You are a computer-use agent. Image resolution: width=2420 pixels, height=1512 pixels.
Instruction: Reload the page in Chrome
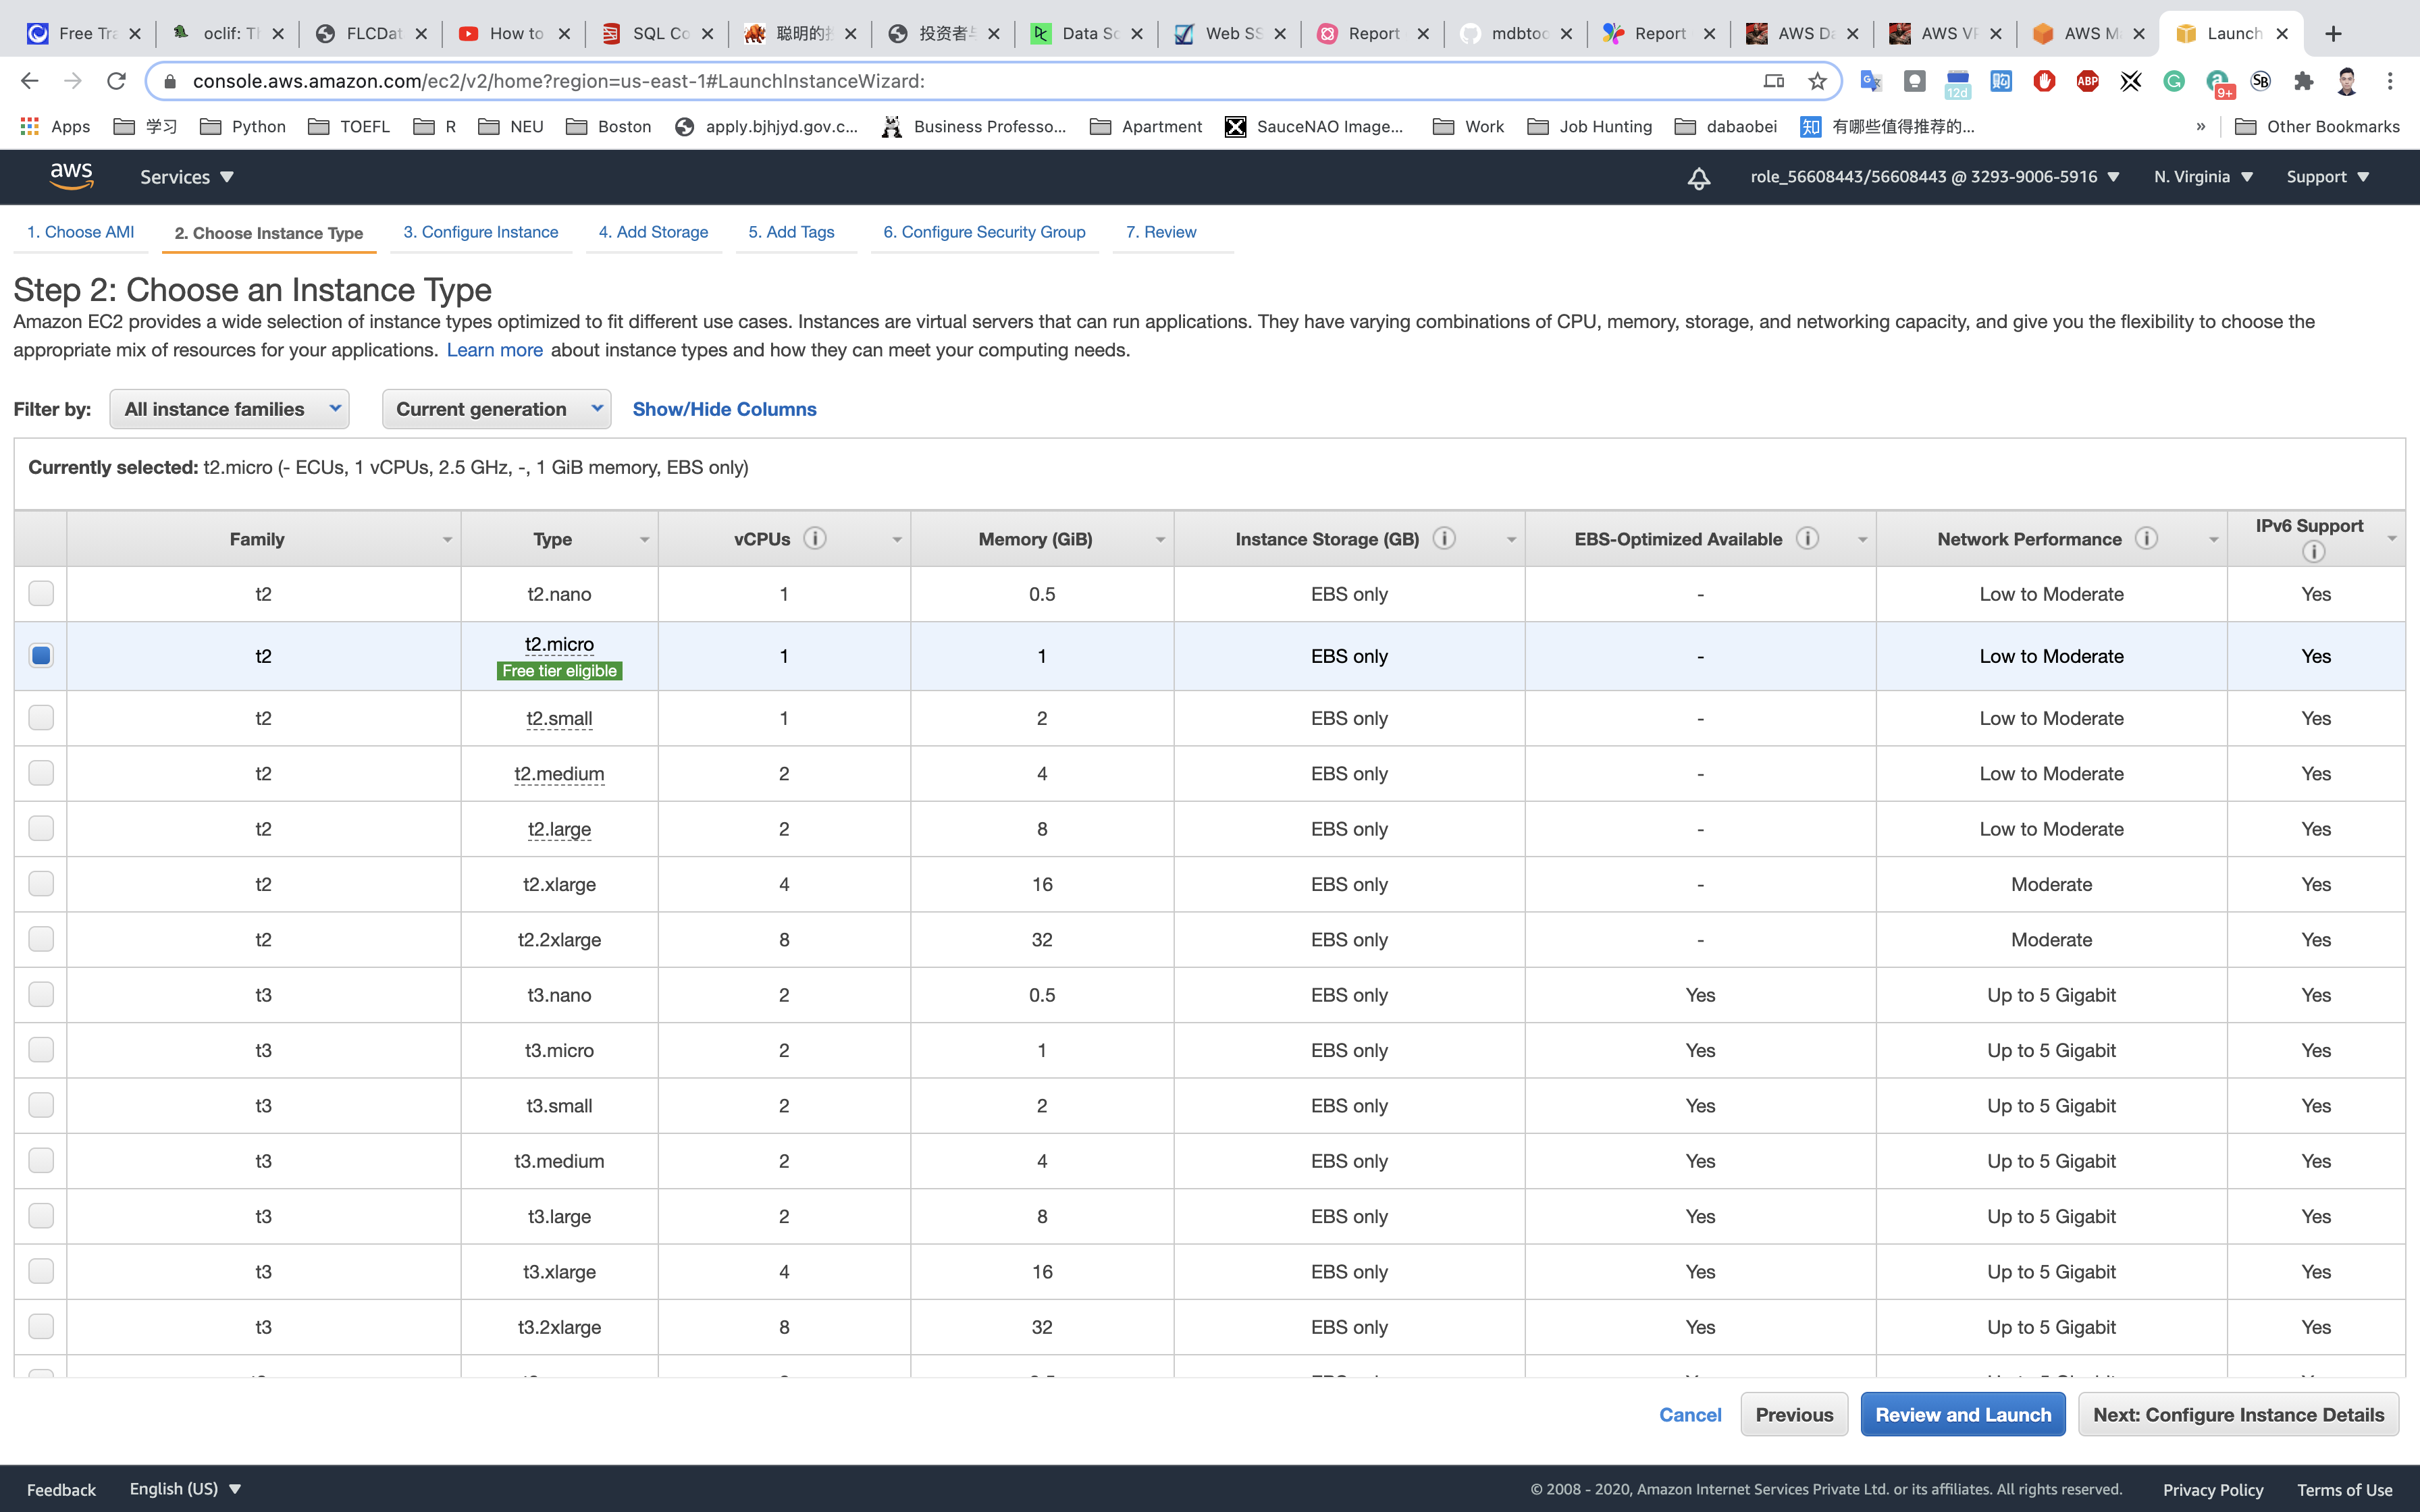pos(116,81)
